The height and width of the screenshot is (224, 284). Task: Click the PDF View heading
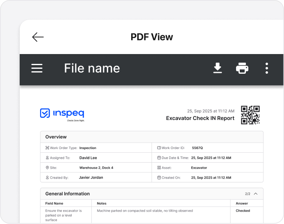(x=152, y=37)
